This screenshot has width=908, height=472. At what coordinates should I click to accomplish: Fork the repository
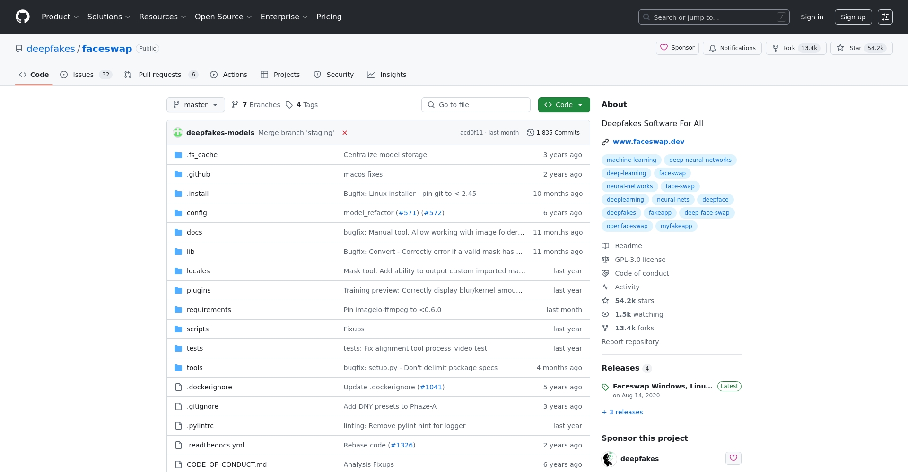click(x=796, y=48)
